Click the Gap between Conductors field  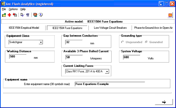tap(74, 42)
